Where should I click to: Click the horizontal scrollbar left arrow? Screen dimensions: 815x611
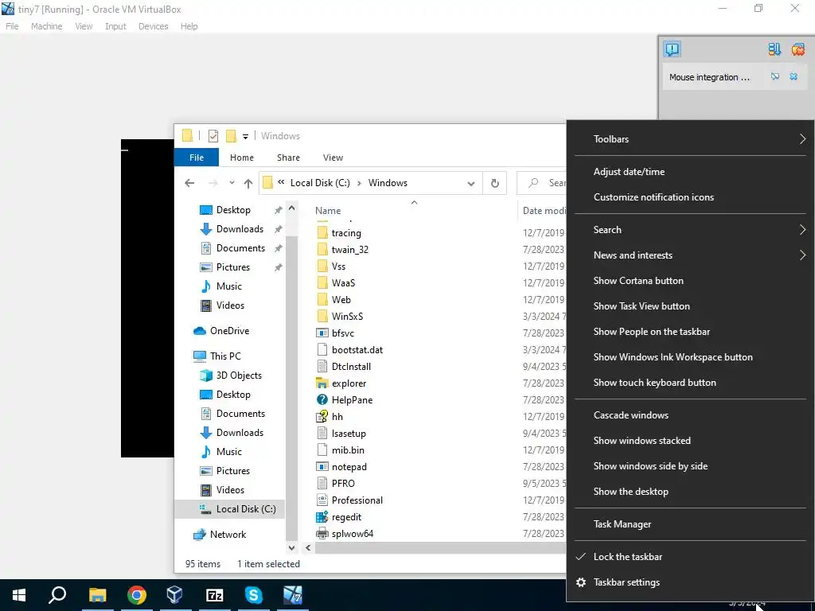308,547
